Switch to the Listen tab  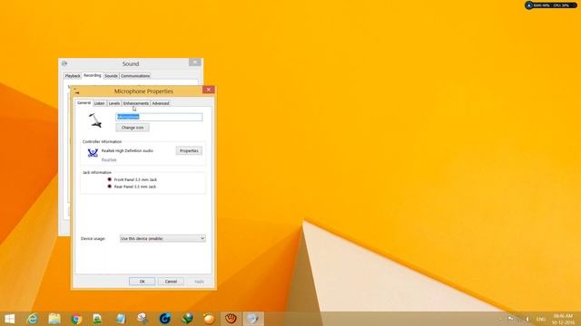[x=99, y=103]
